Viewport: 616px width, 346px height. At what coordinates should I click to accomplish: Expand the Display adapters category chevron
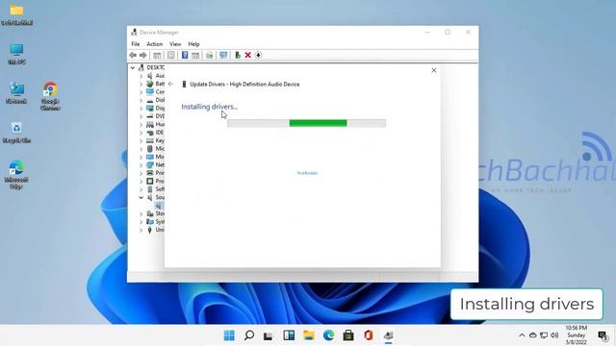coord(141,109)
